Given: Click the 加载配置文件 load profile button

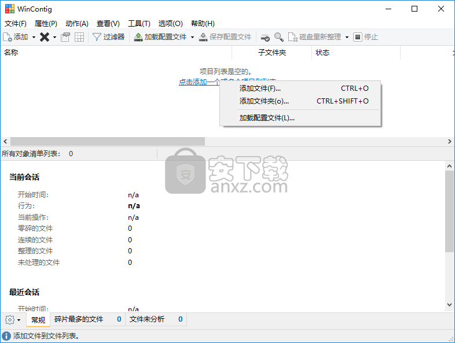Looking at the screenshot, I should 160,37.
